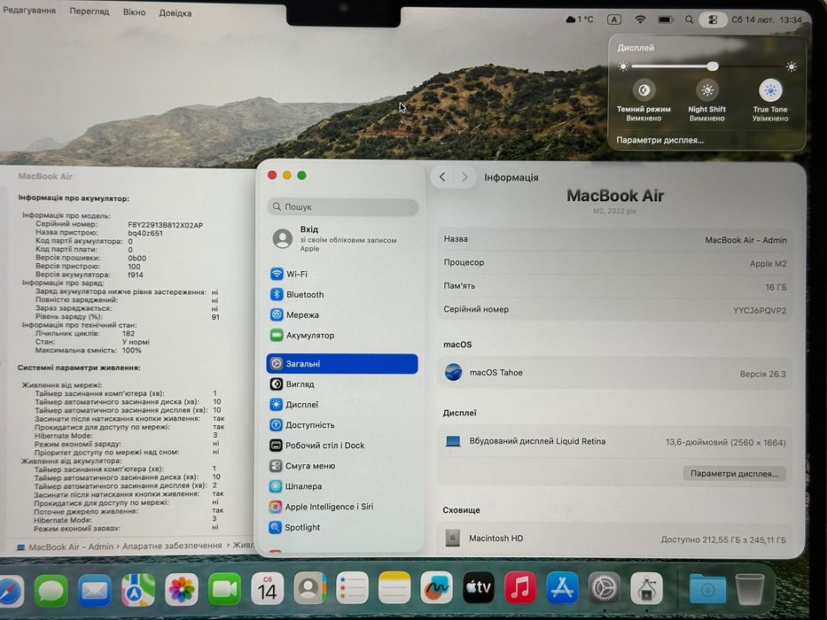Click Параметри дисплея button in Дисплеї section
Screen dimensions: 827x620
(734, 474)
